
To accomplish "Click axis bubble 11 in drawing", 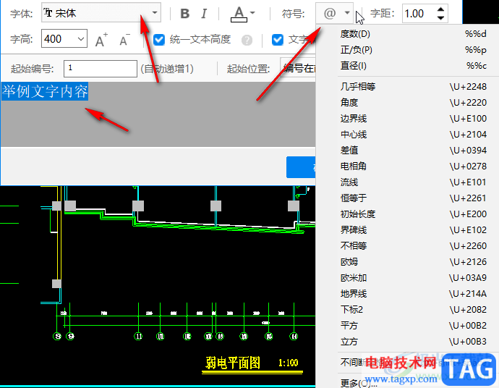I will pyautogui.click(x=138, y=336).
